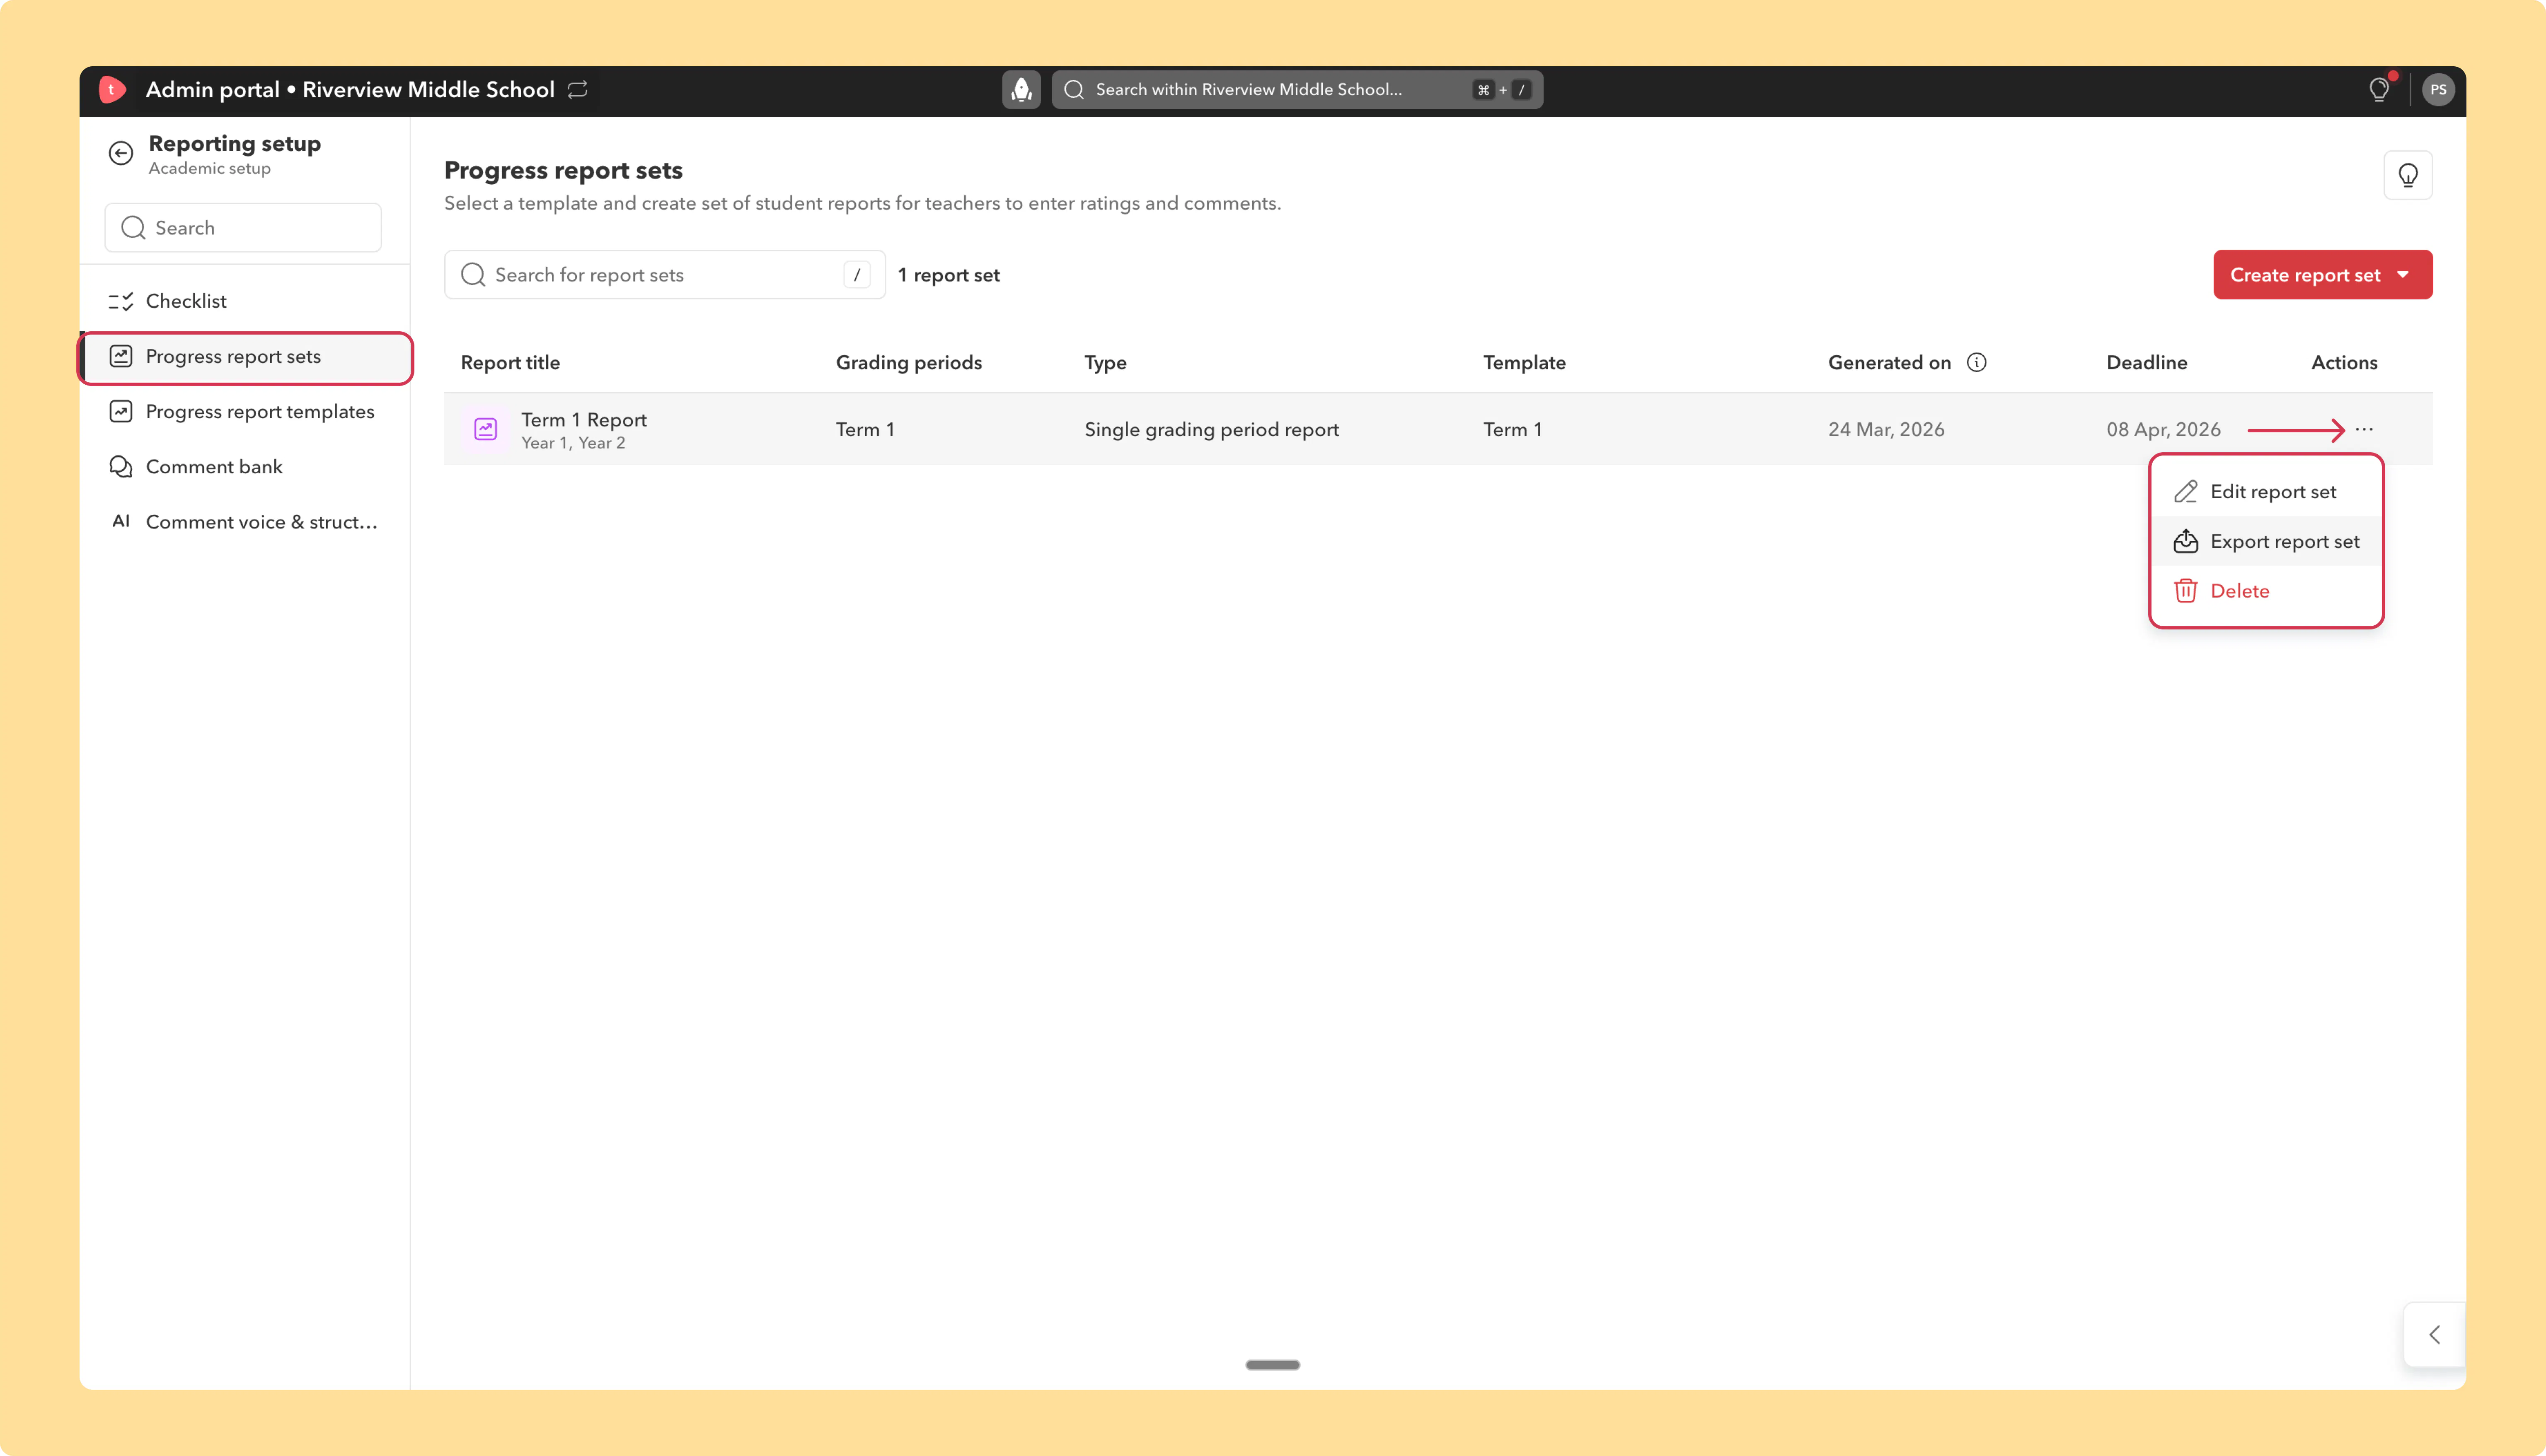
Task: Select Edit report set from menu
Action: 2266,492
